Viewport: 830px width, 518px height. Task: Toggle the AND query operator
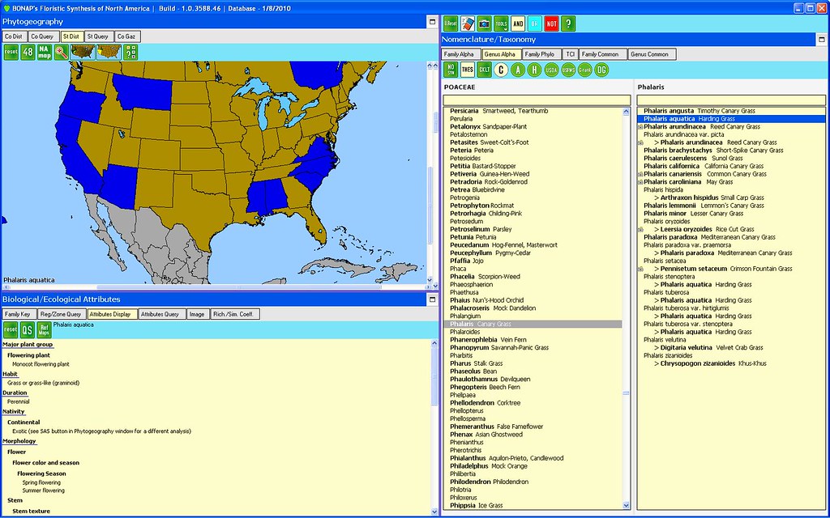518,23
